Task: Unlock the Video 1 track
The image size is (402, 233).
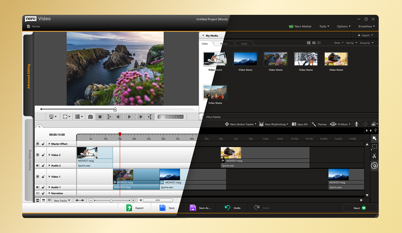Action: point(43,177)
